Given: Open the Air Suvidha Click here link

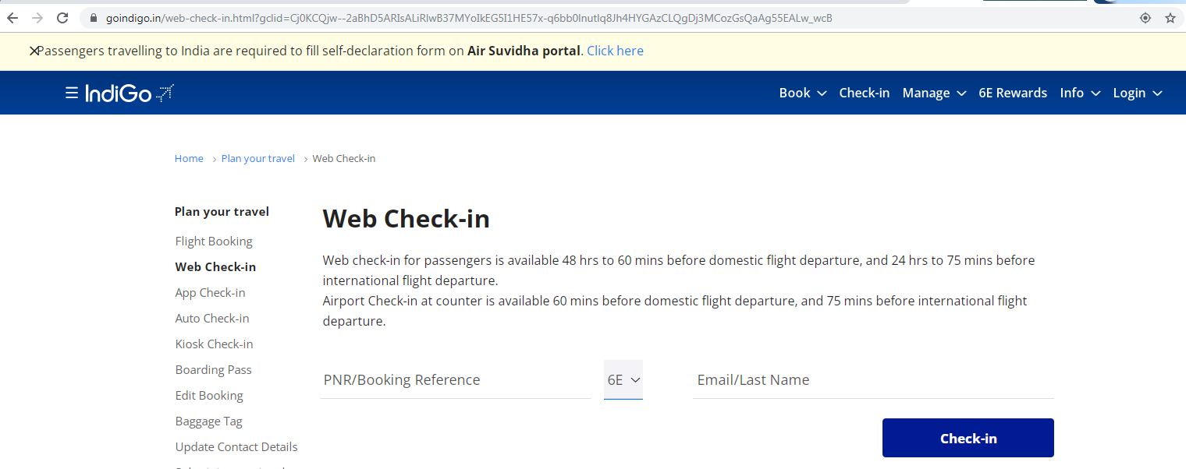Looking at the screenshot, I should pos(615,51).
